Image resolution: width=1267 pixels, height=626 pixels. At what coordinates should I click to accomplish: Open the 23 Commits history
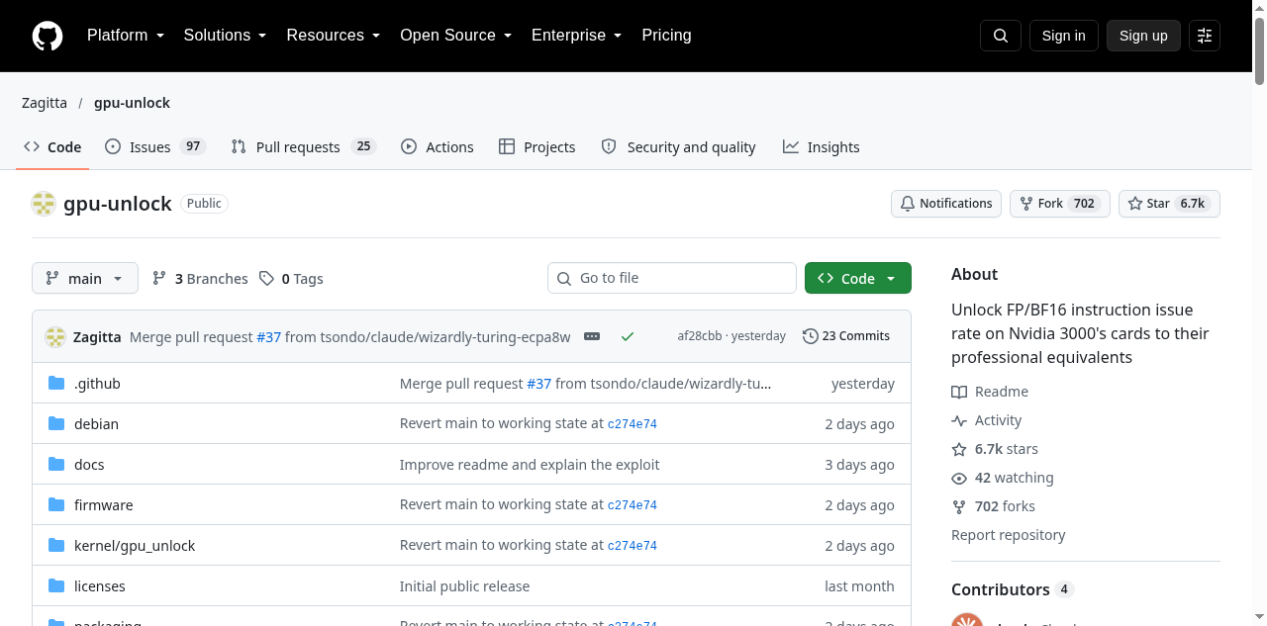(x=846, y=336)
